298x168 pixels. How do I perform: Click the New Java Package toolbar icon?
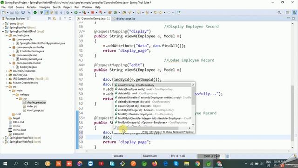point(110,13)
